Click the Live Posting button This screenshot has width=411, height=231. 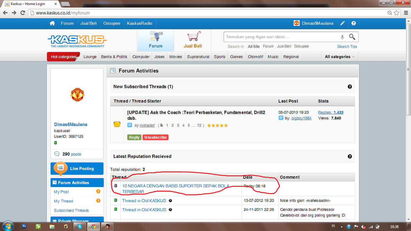(77, 168)
